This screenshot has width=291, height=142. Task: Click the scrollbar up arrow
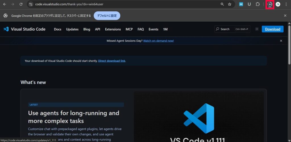[x=289, y=23]
